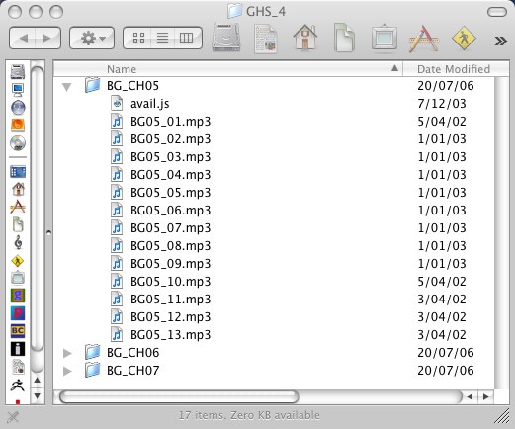
Task: Open the hard disk toolbar icon
Action: click(226, 38)
